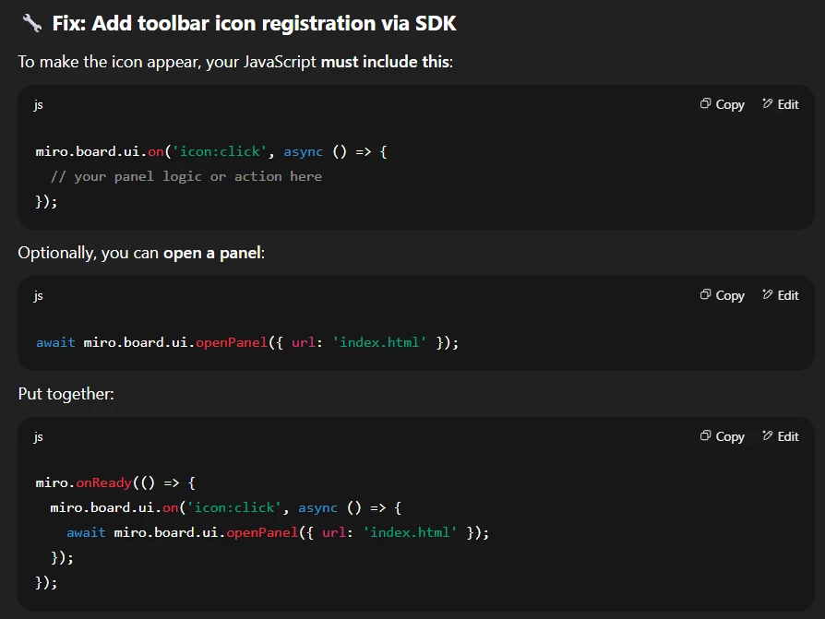Viewport: 825px width, 619px height.
Task: Click the "Put together:" text
Action: click(x=66, y=394)
